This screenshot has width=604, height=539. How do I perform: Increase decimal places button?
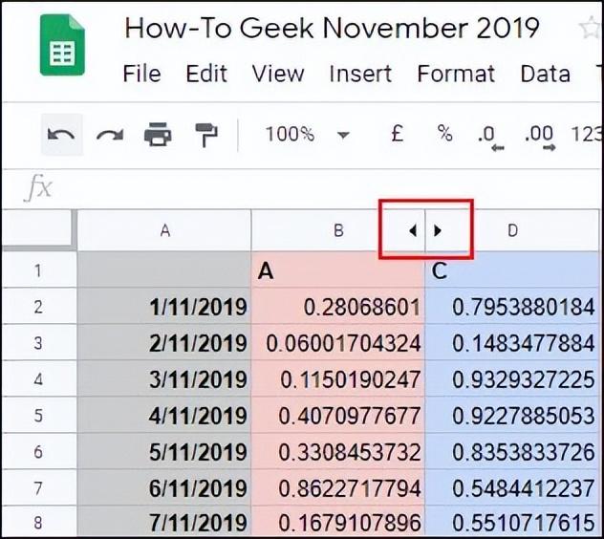[x=540, y=138]
